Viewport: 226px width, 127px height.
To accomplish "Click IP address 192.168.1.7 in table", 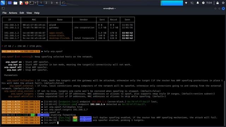I will [x=12, y=38].
